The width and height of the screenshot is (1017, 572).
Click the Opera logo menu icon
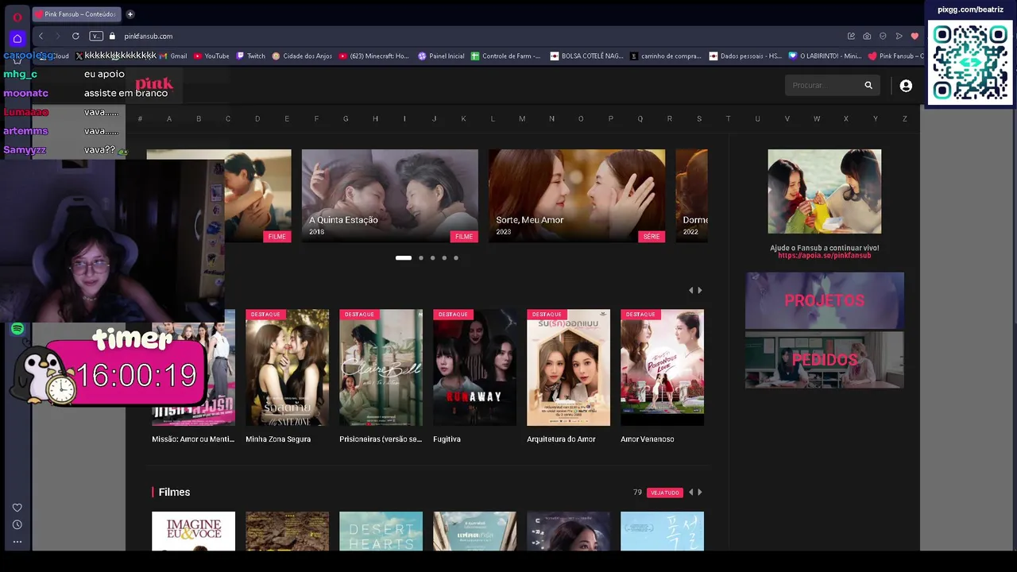coord(17,17)
